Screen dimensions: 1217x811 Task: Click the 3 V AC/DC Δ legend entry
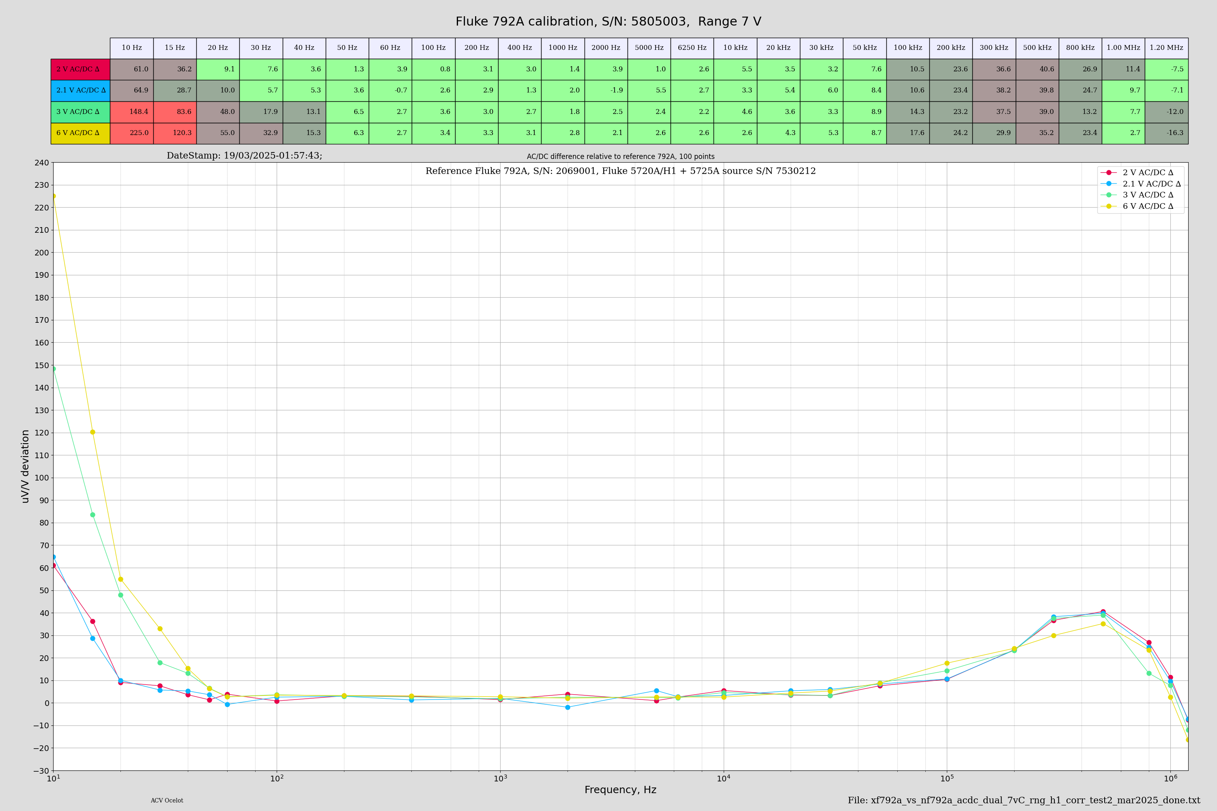pos(1140,195)
